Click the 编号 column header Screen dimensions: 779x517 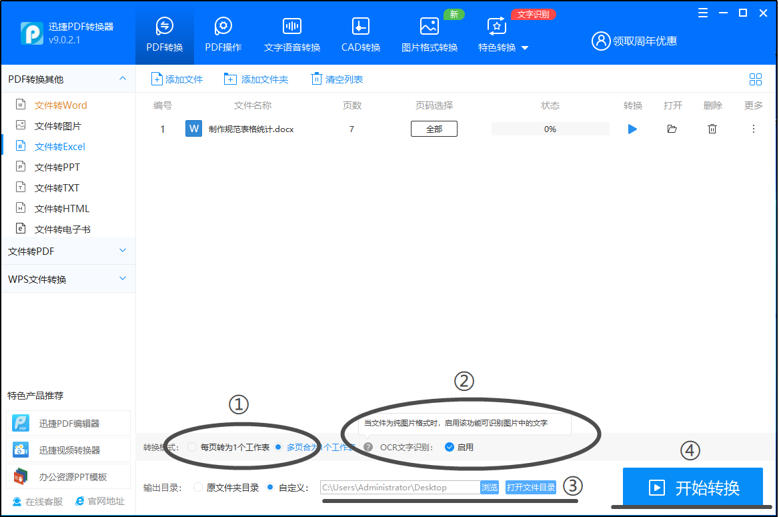coord(163,105)
